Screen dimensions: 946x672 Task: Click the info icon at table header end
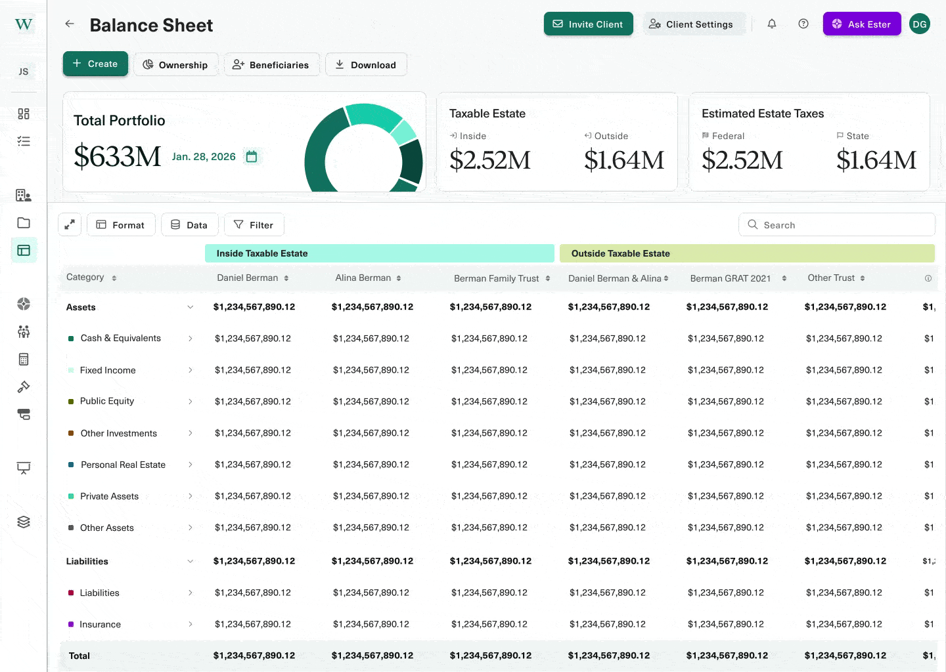tap(928, 278)
